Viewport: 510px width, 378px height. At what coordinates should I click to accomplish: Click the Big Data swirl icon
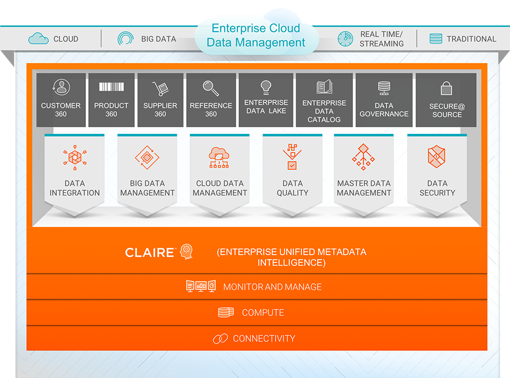pos(125,38)
